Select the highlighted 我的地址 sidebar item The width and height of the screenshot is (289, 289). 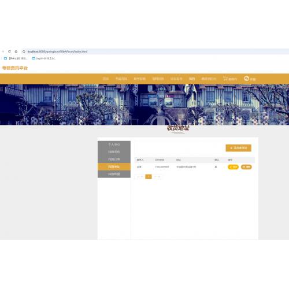tap(114, 166)
